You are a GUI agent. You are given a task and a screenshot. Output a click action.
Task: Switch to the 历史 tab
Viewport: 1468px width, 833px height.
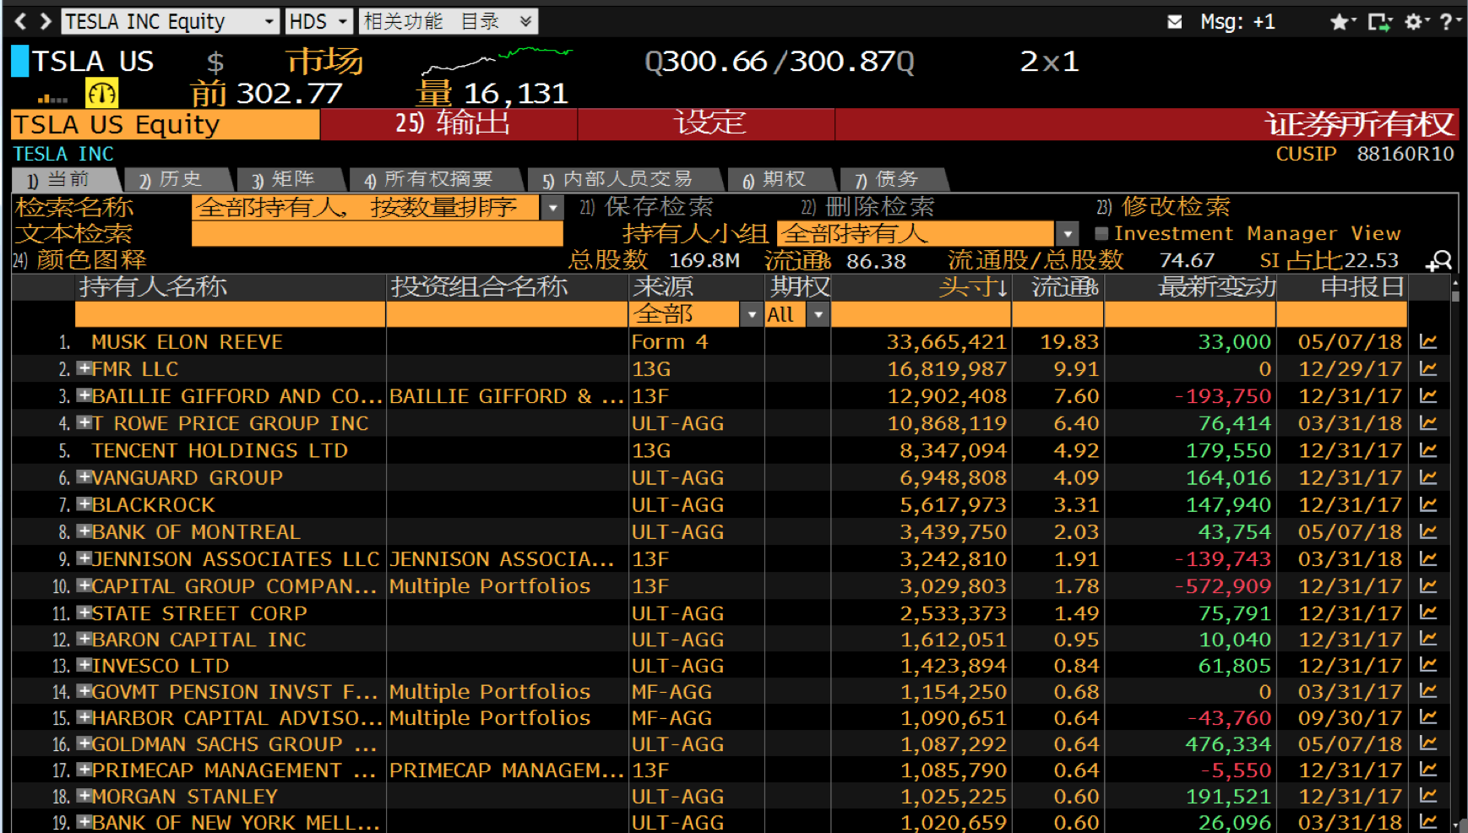(177, 179)
